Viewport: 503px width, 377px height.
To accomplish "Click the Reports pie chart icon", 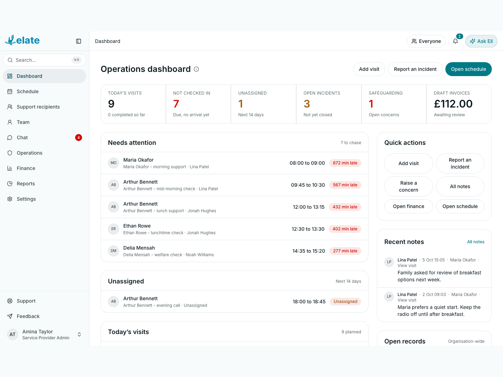I will point(10,184).
